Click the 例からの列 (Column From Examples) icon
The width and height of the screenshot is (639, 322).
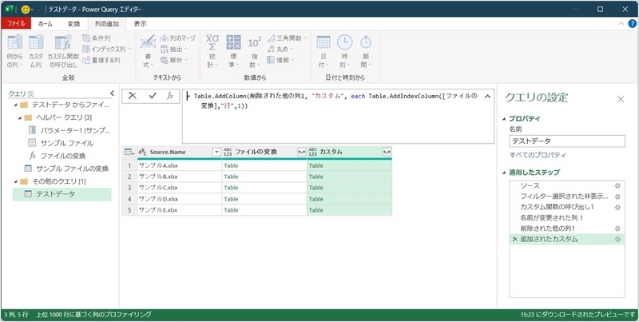pyautogui.click(x=14, y=50)
